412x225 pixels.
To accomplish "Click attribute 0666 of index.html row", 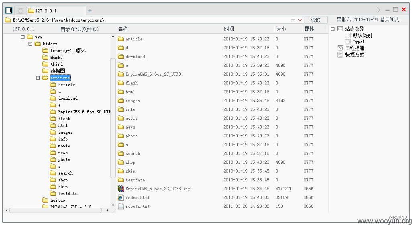I will pos(308,197).
